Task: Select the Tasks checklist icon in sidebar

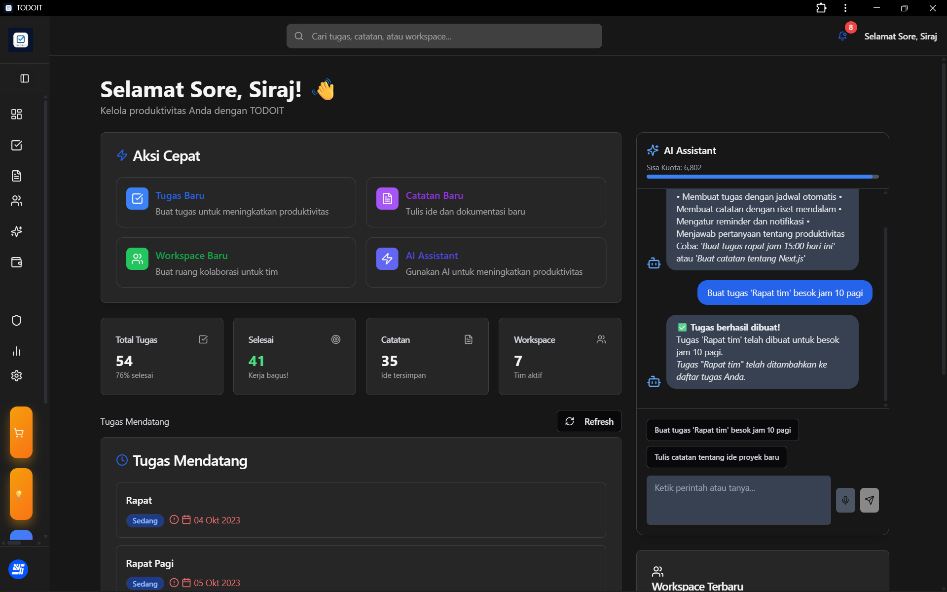Action: pyautogui.click(x=17, y=145)
